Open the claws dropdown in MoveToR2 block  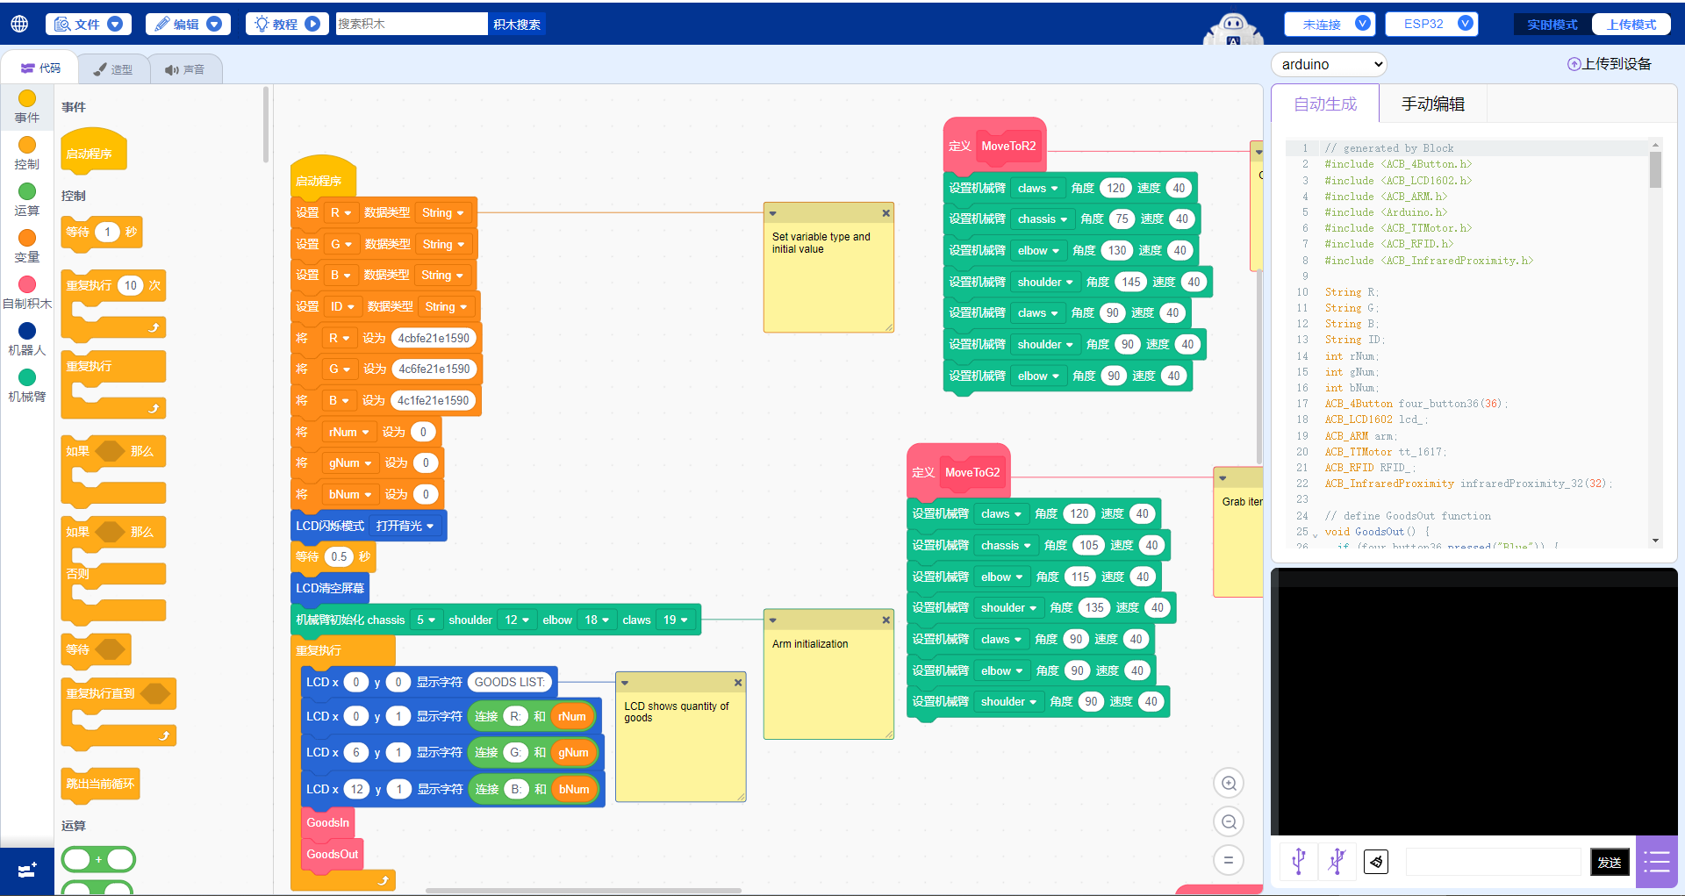click(1037, 188)
